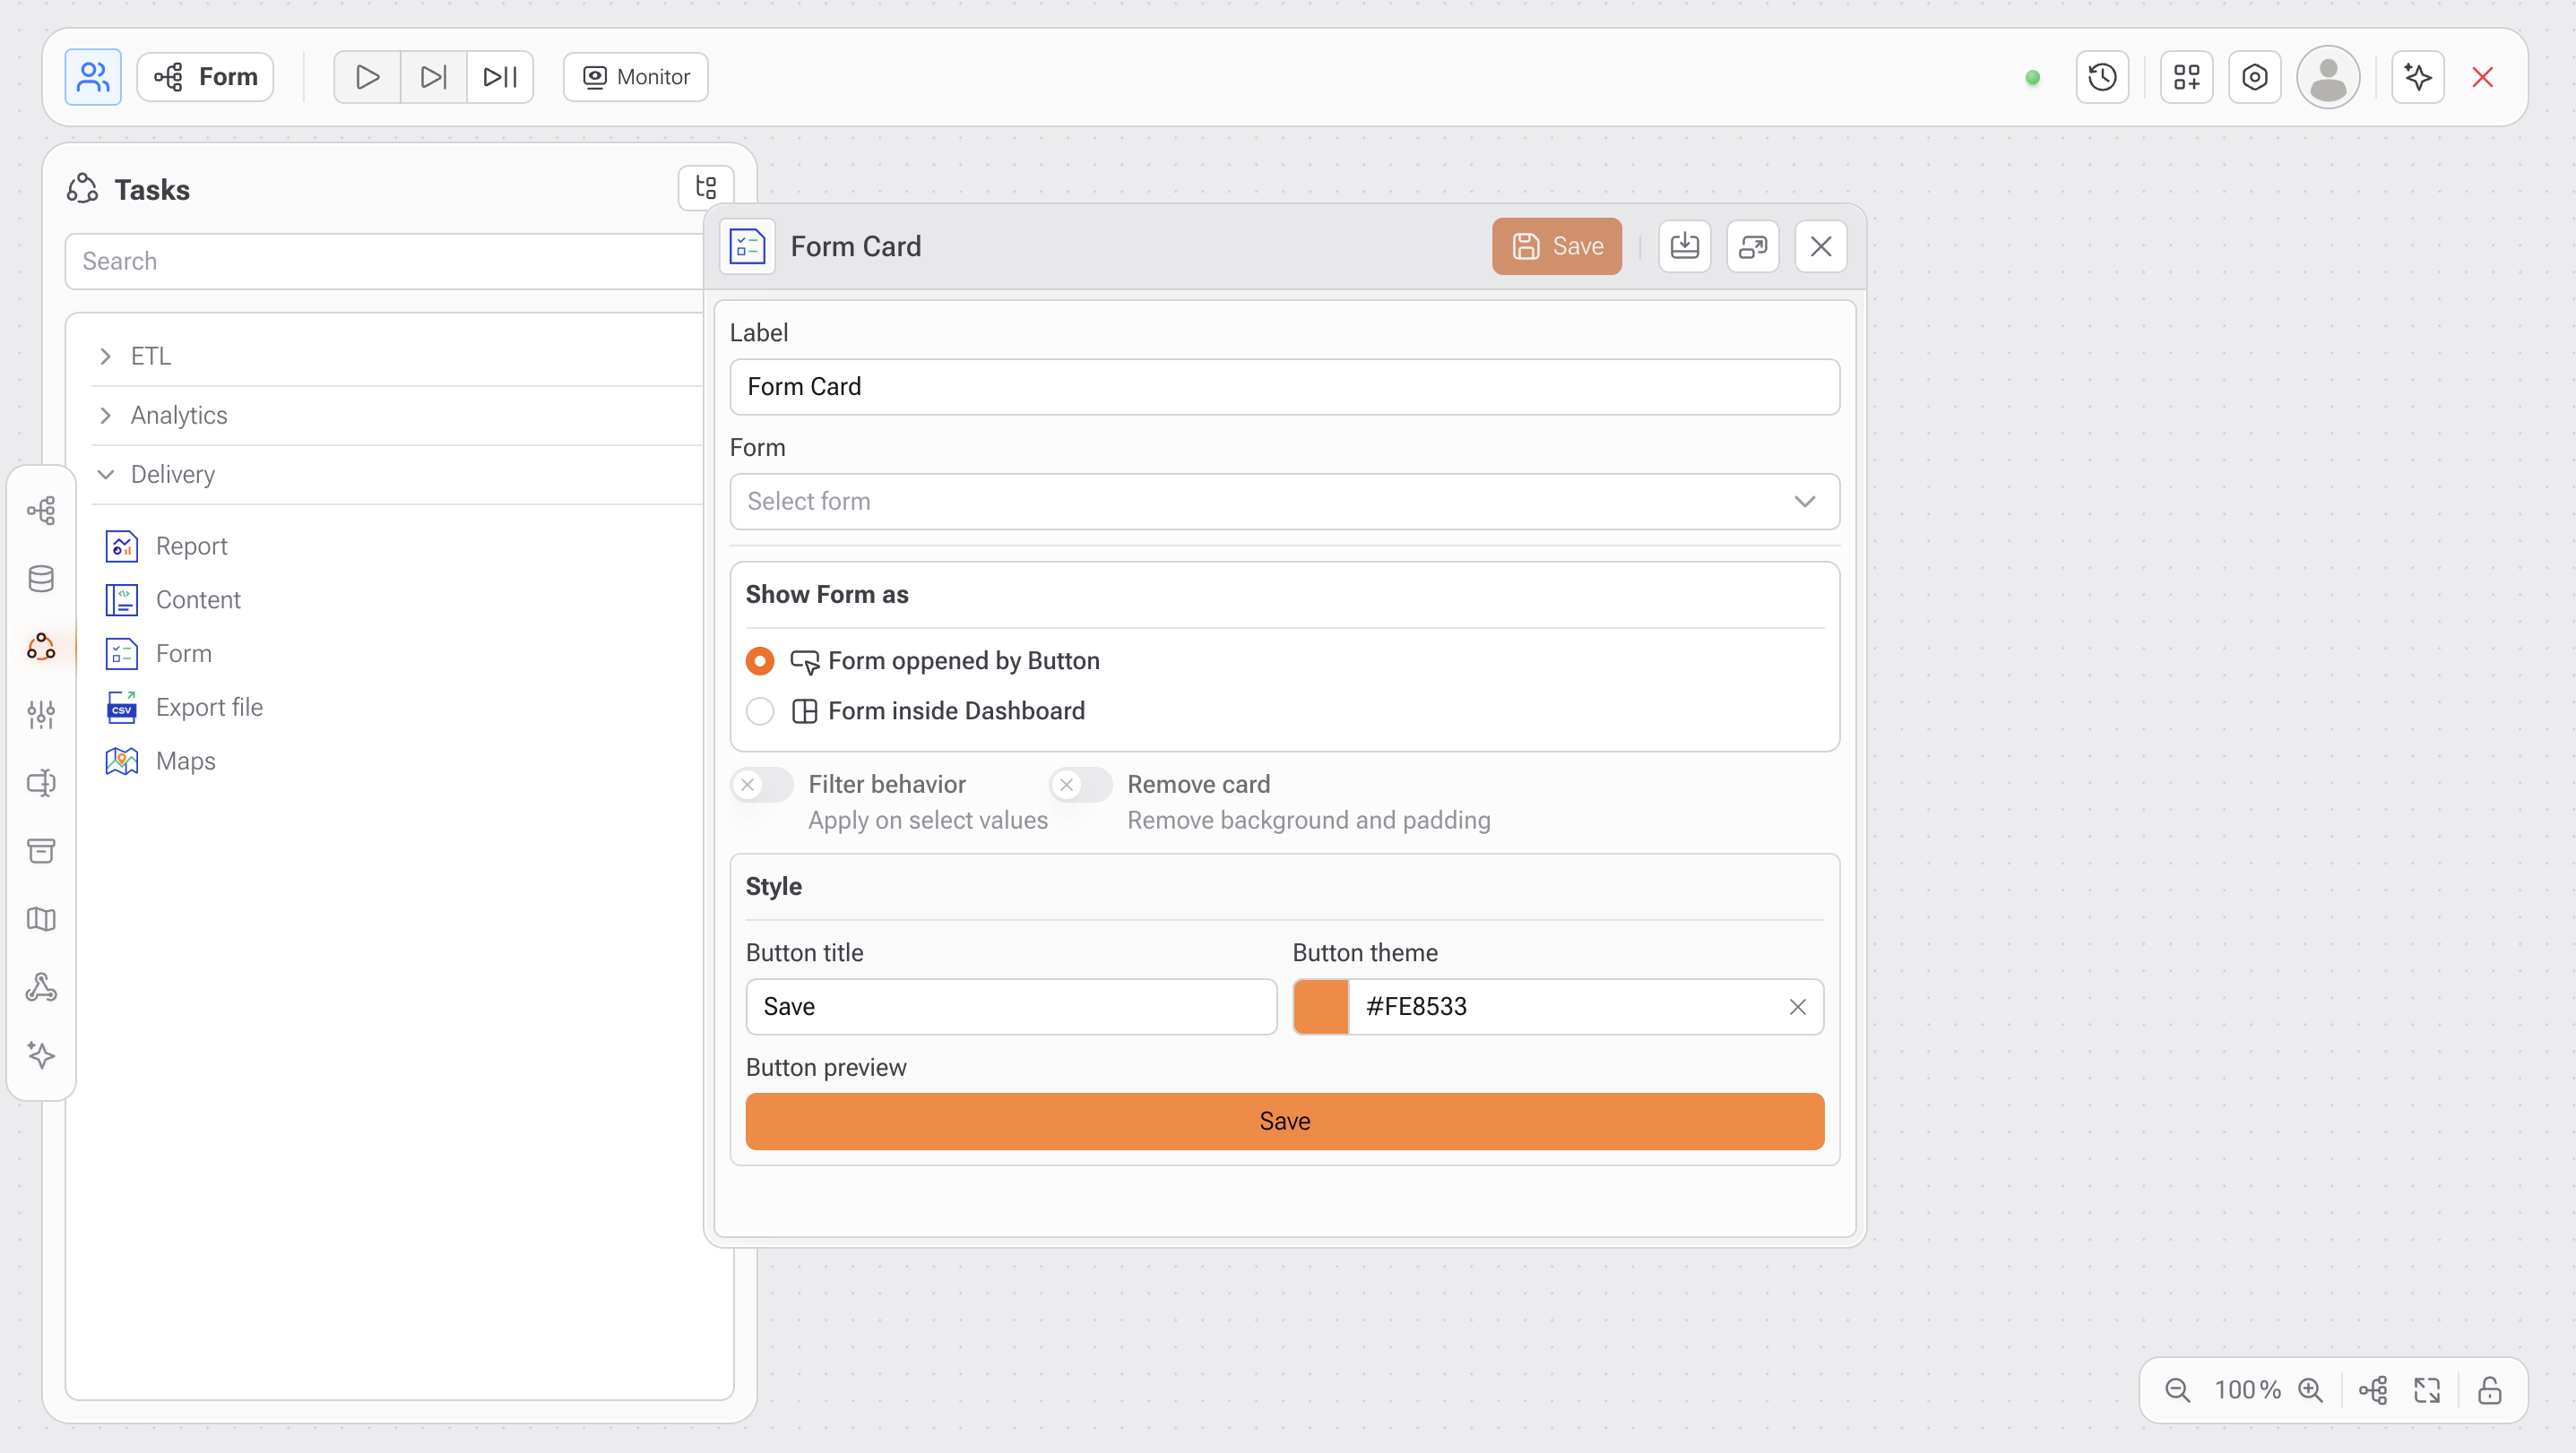Click the Button title input field
Screen dimensions: 2576x1453
[1010, 1006]
